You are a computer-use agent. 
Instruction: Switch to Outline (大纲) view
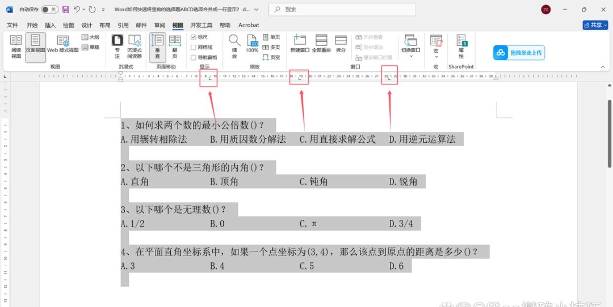coord(90,37)
